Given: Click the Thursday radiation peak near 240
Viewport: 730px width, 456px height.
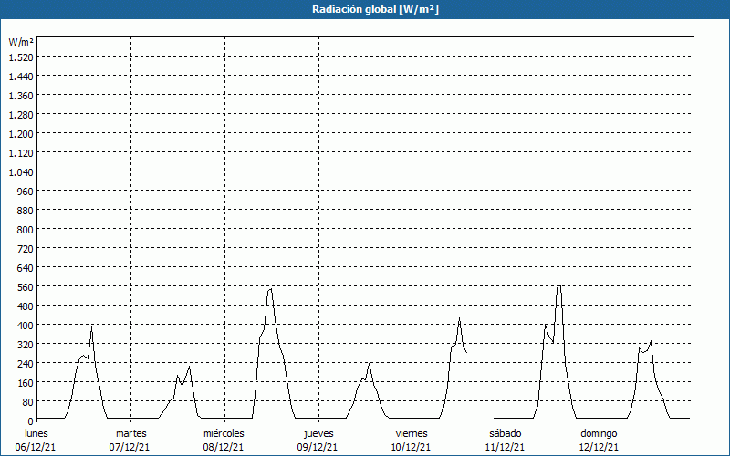Looking at the screenshot, I should pos(369,364).
